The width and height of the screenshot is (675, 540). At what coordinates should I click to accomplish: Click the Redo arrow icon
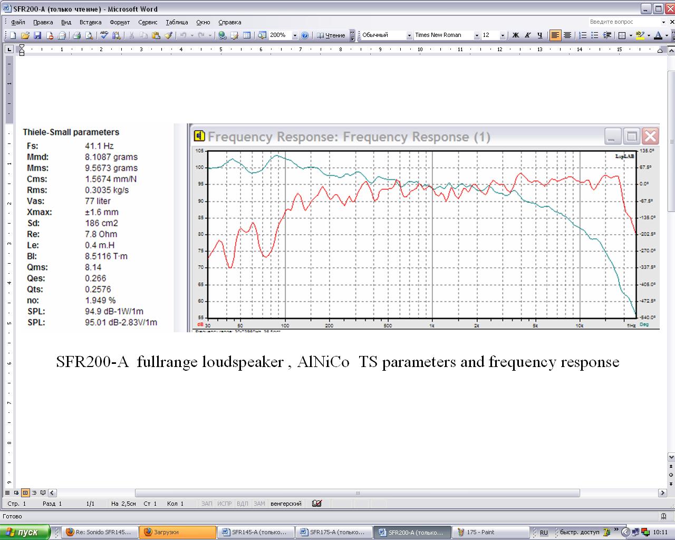point(202,35)
